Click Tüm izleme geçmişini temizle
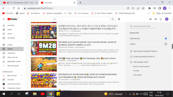173x97 pixels. 143,51
